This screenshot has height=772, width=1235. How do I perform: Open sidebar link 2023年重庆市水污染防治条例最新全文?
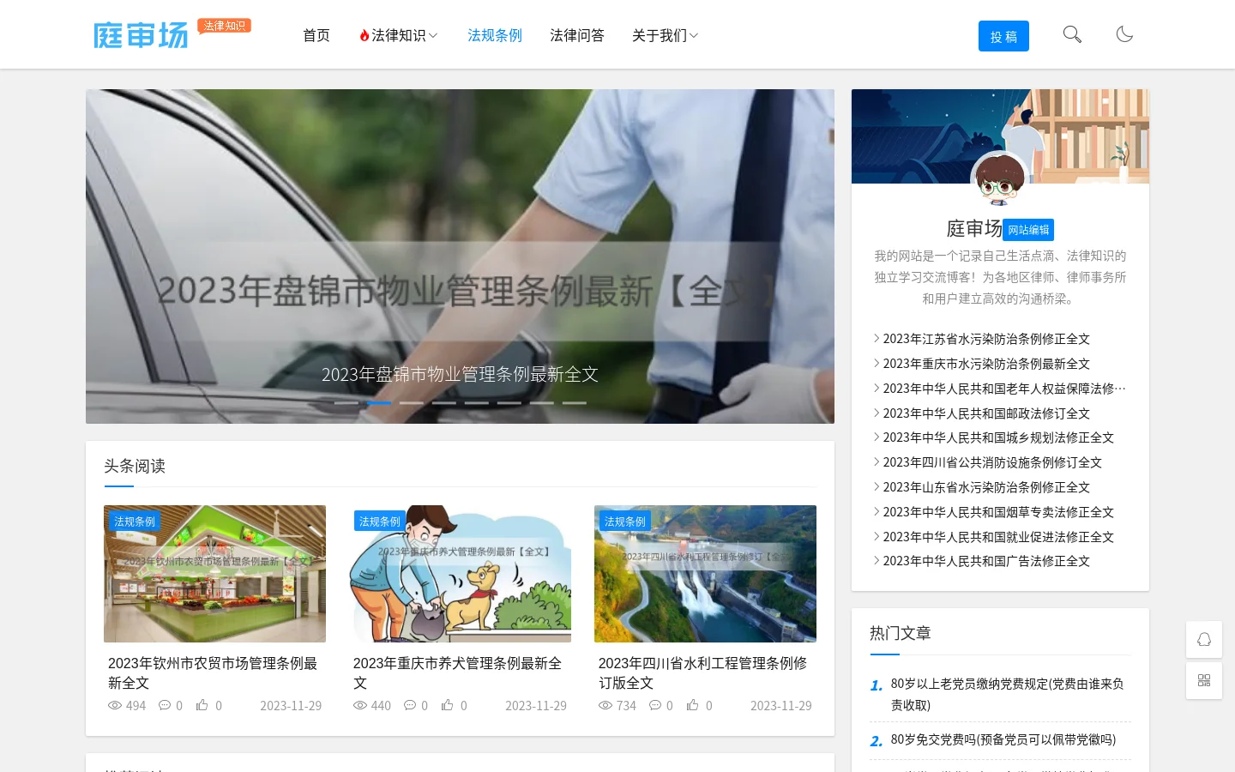point(986,364)
